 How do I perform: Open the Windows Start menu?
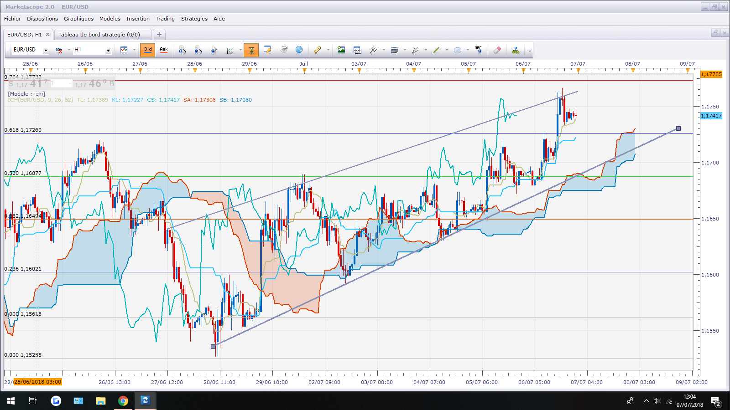click(x=11, y=401)
